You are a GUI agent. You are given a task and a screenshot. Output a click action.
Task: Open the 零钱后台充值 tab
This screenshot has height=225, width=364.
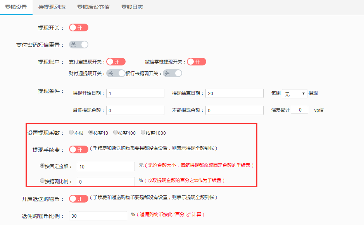93,7
